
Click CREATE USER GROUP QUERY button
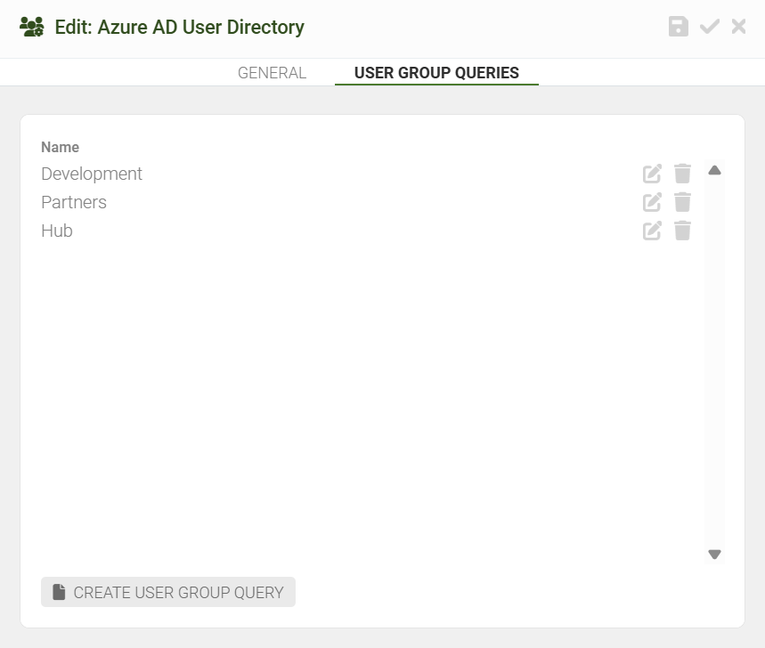(x=168, y=592)
